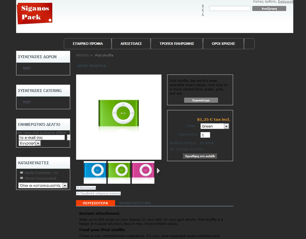Switch currency to pound symbol
This screenshot has height=239, width=306.
pyautogui.click(x=203, y=14)
